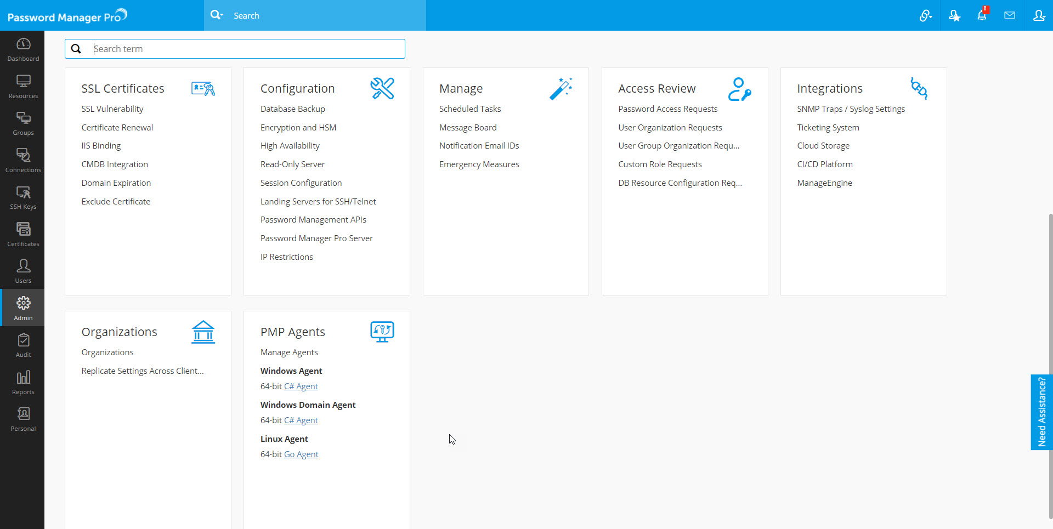
Task: Download Linux Go Agent link
Action: point(301,454)
